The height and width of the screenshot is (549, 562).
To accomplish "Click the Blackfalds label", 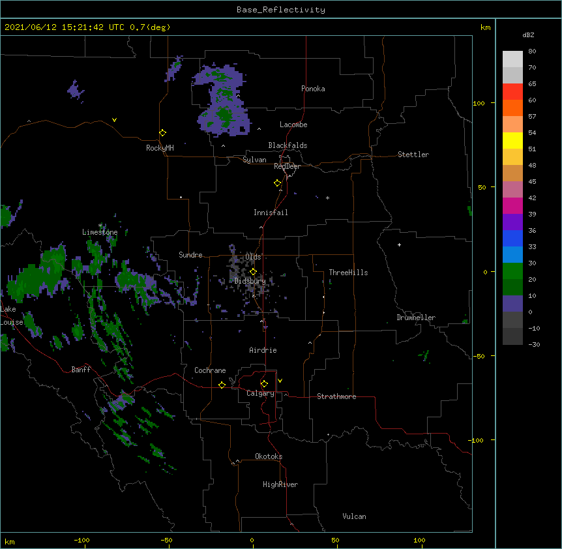I will 288,145.
